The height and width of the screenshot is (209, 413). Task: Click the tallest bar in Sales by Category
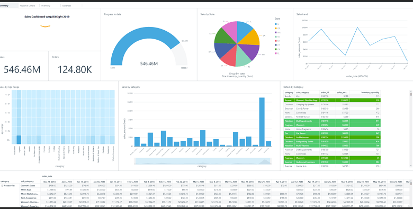[x=262, y=122]
